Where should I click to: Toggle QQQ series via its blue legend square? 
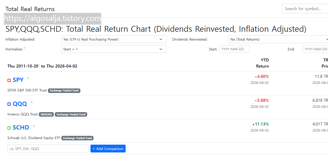(x=9, y=104)
